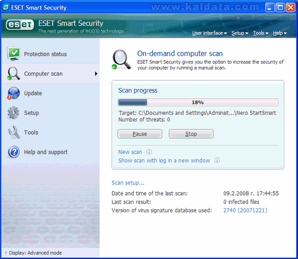Expand the Computer scan submenu arrow
The height and width of the screenshot is (259, 298).
pos(96,73)
